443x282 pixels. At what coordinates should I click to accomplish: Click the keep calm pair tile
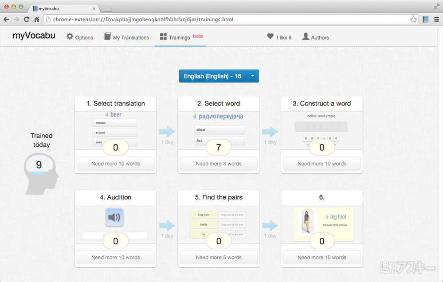(x=204, y=215)
